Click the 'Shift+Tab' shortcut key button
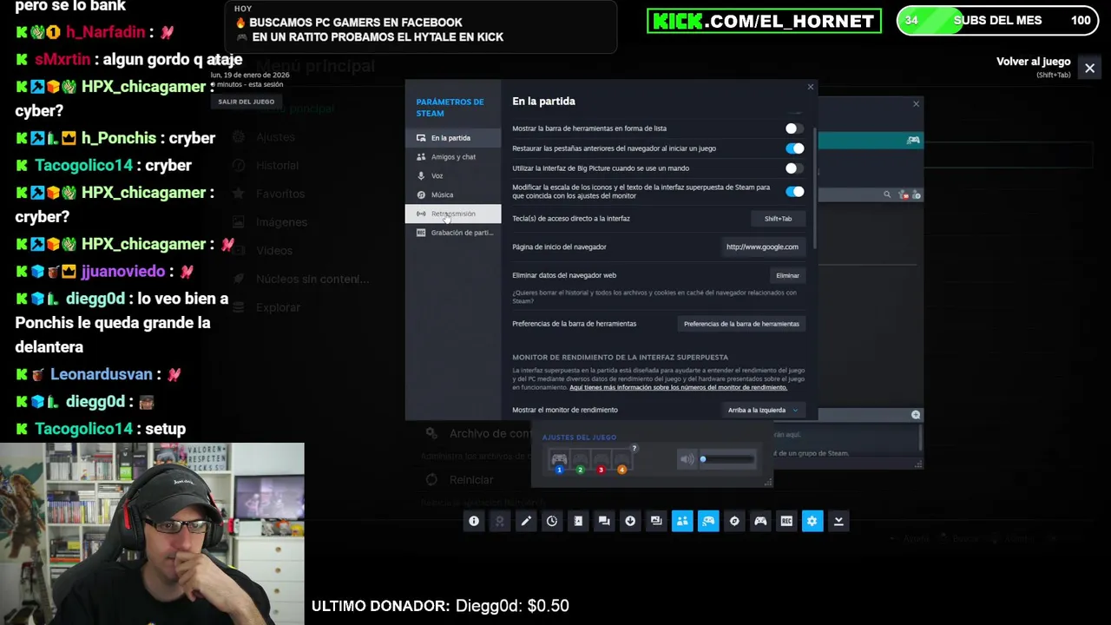 (778, 219)
